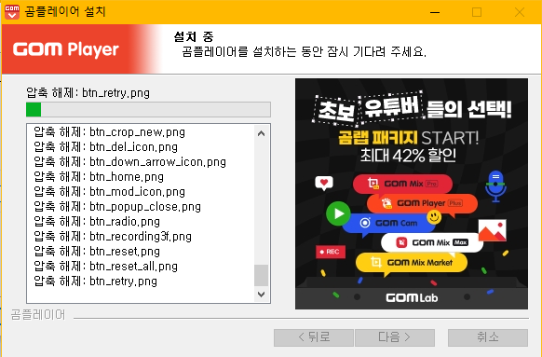Click the green play icon in ad

coord(338,213)
